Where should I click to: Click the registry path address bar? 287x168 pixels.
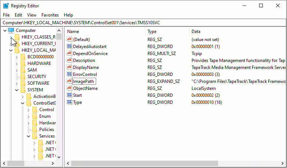click(x=143, y=23)
